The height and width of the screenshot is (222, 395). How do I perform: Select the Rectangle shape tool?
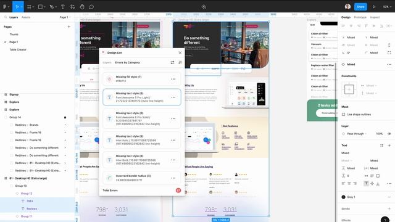[x=40, y=7]
